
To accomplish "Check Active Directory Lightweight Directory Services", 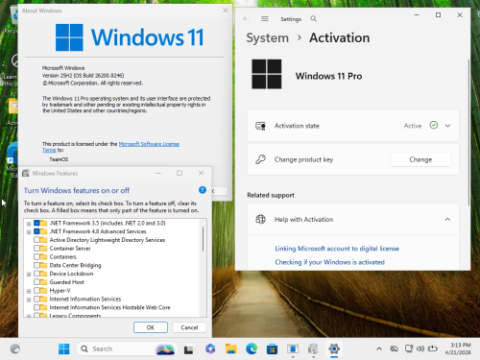I will pos(36,240).
